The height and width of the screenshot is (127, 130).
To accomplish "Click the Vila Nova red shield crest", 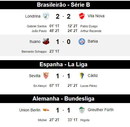I will click(x=82, y=16).
